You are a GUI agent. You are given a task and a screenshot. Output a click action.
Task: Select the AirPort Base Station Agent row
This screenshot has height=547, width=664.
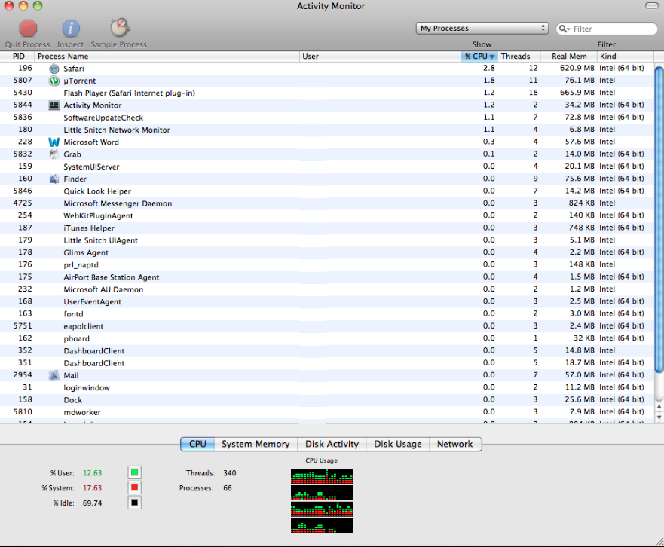326,277
